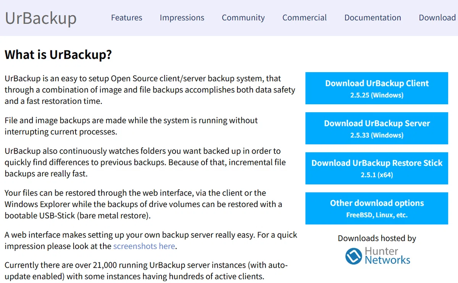Click 'Downloads hosted by' text
This screenshot has height=283, width=458.
tap(377, 238)
